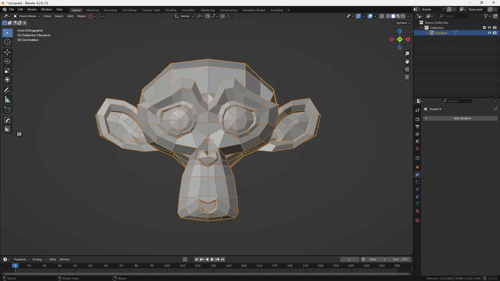Viewport: 500px width, 281px height.
Task: Open the Modifiers wrench properties tab
Action: [x=417, y=174]
